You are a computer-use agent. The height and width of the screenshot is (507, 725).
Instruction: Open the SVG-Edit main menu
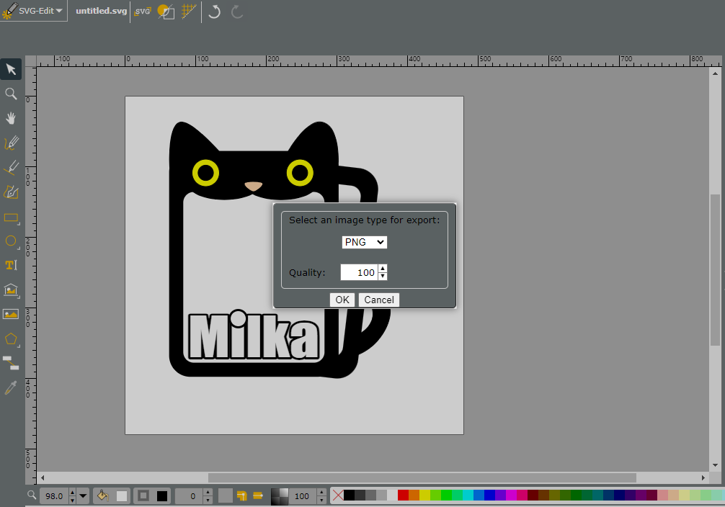pyautogui.click(x=33, y=11)
